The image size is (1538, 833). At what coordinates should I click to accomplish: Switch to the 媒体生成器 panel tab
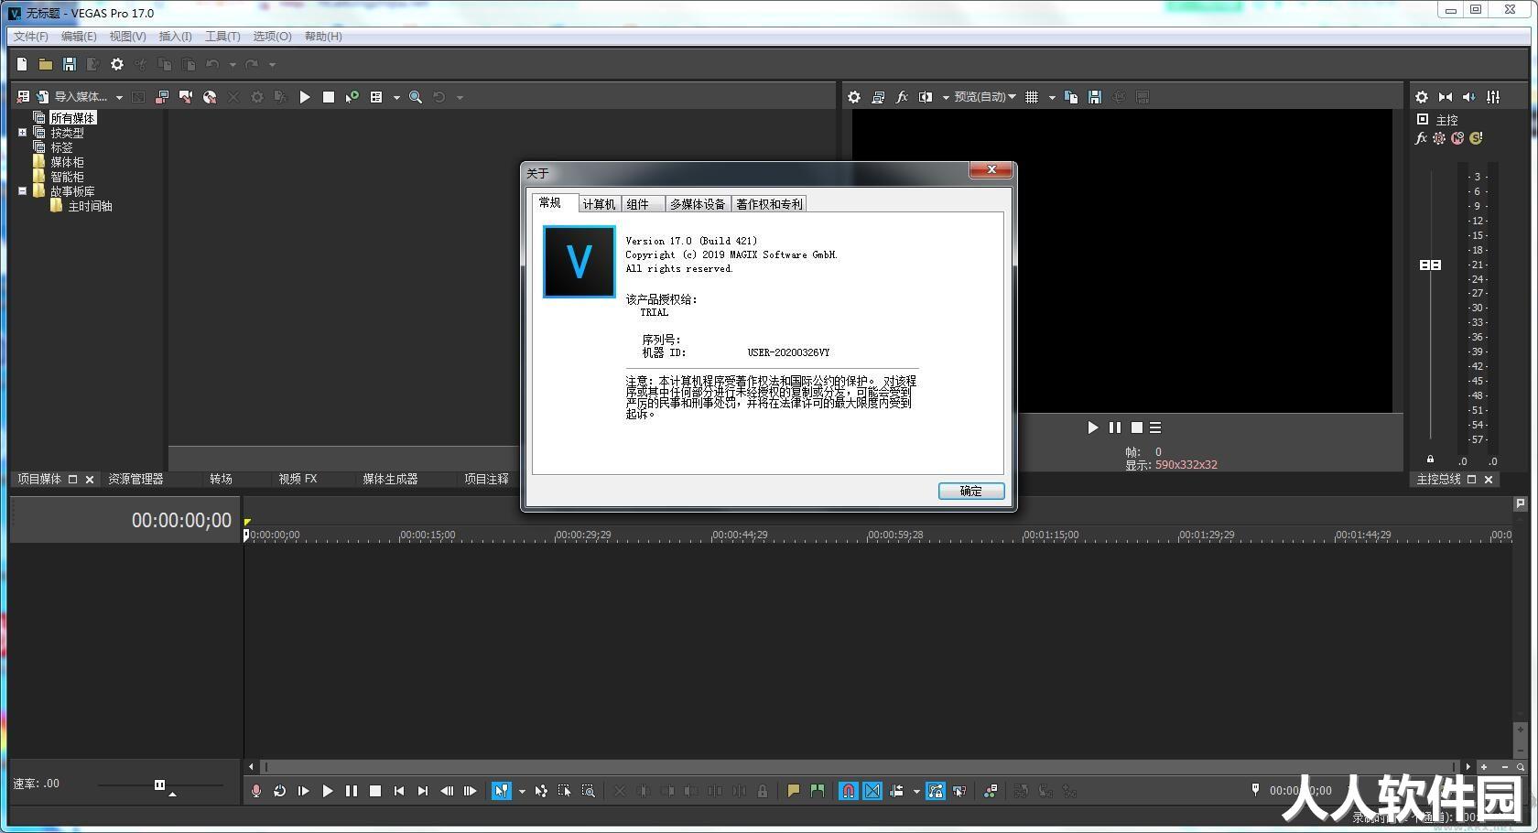point(390,479)
